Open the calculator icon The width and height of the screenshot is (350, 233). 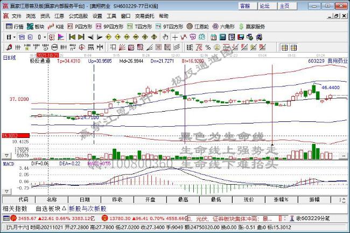pyautogui.click(x=222, y=37)
